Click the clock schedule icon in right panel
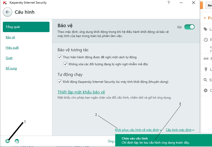 tap(206, 40)
